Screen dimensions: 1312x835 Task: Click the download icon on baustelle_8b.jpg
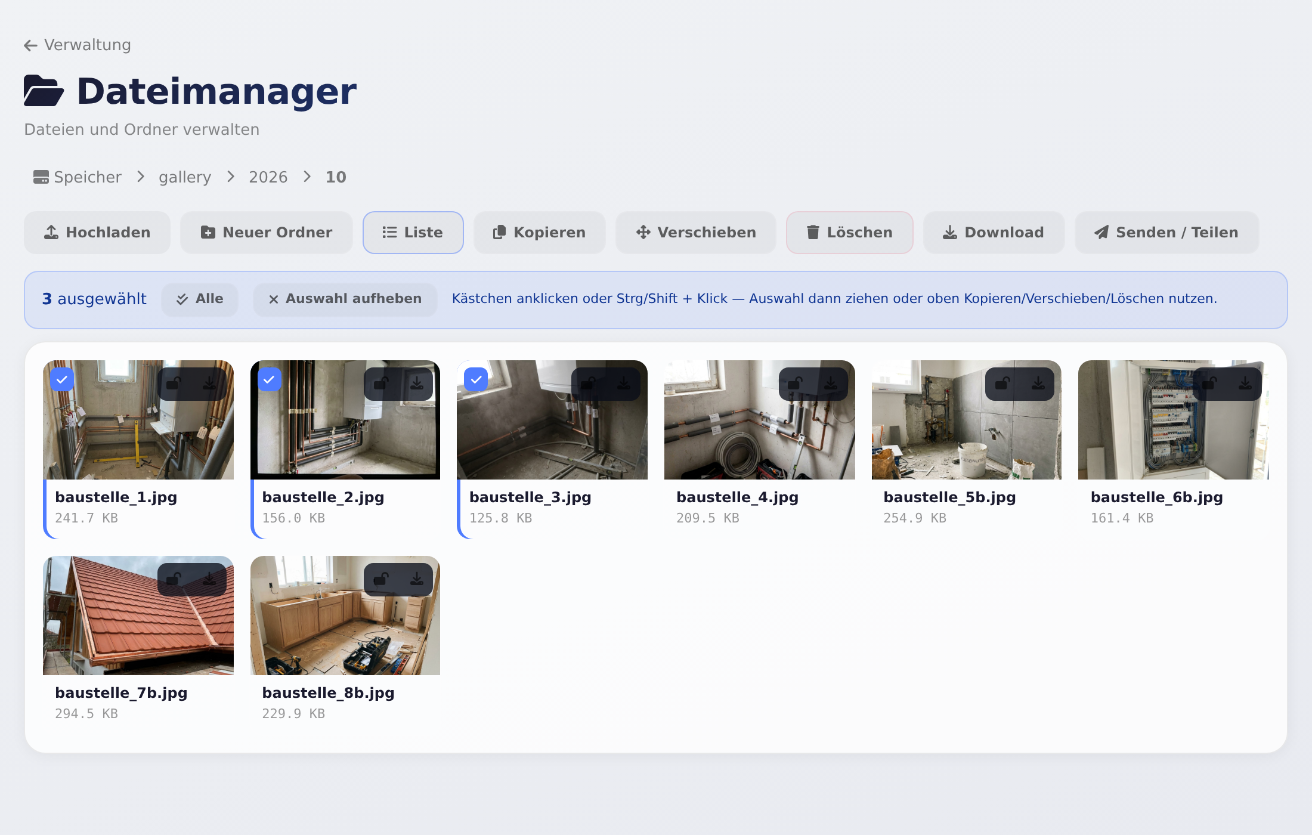pyautogui.click(x=417, y=579)
